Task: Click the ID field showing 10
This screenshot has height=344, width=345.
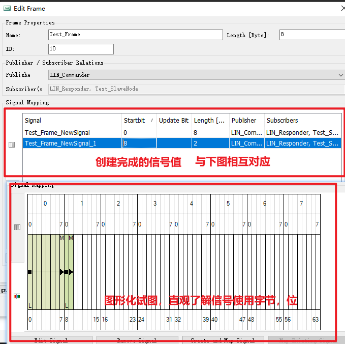Action: (x=81, y=49)
